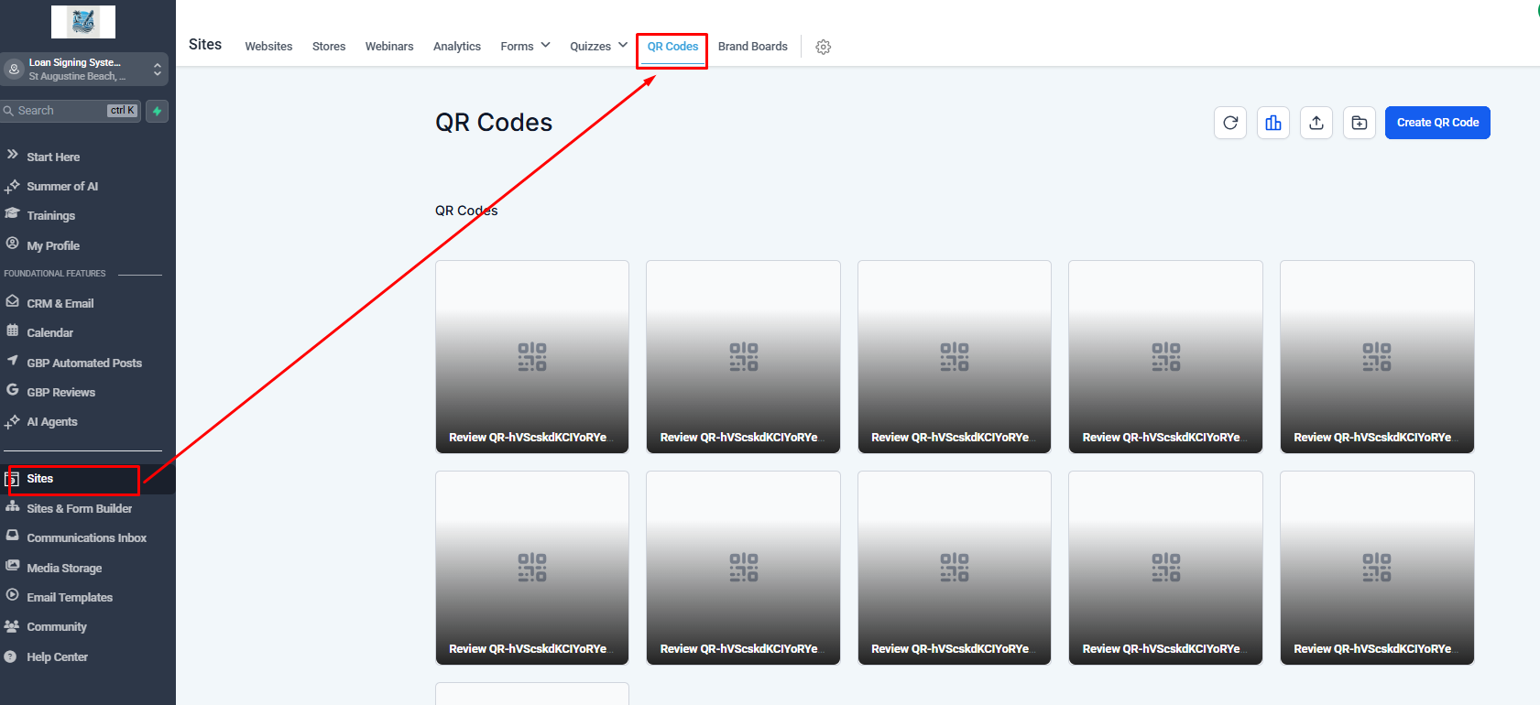Click the account avatar icon in the location switcher
This screenshot has width=1540, height=705.
(x=14, y=69)
